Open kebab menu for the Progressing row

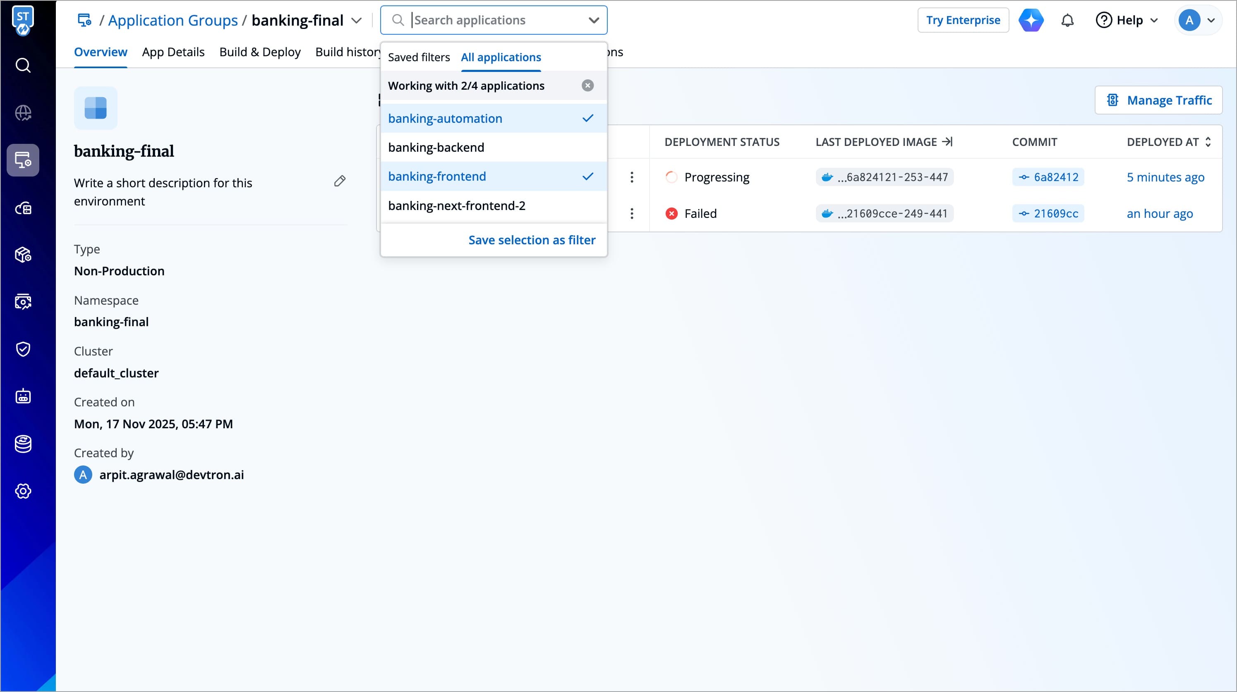coord(631,177)
